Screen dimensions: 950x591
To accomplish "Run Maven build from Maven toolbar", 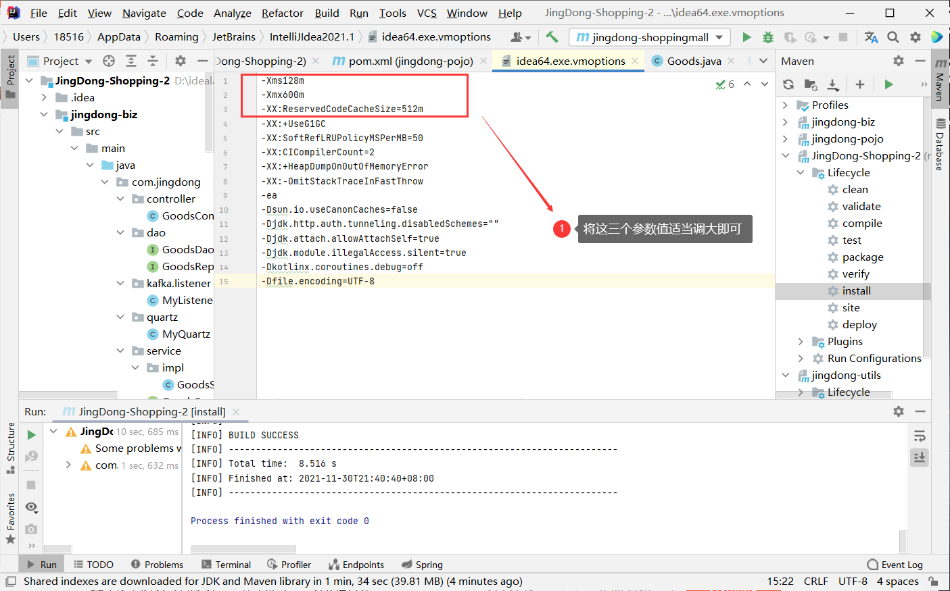I will click(x=888, y=84).
